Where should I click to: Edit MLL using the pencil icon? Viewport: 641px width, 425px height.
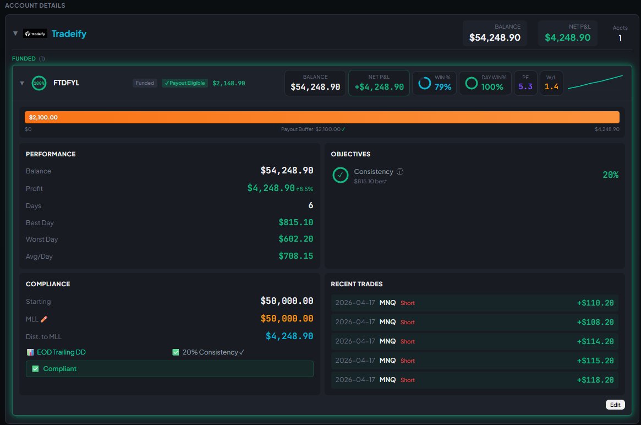[x=43, y=319]
